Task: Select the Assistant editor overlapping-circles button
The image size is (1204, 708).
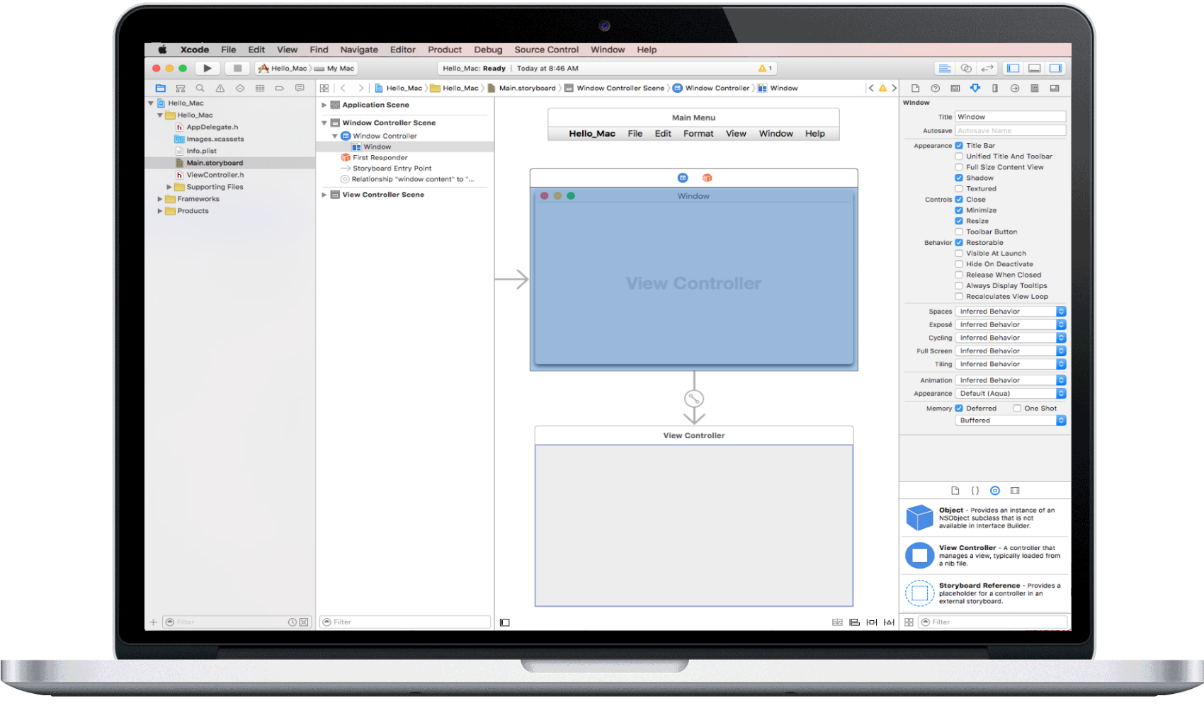Action: click(966, 69)
